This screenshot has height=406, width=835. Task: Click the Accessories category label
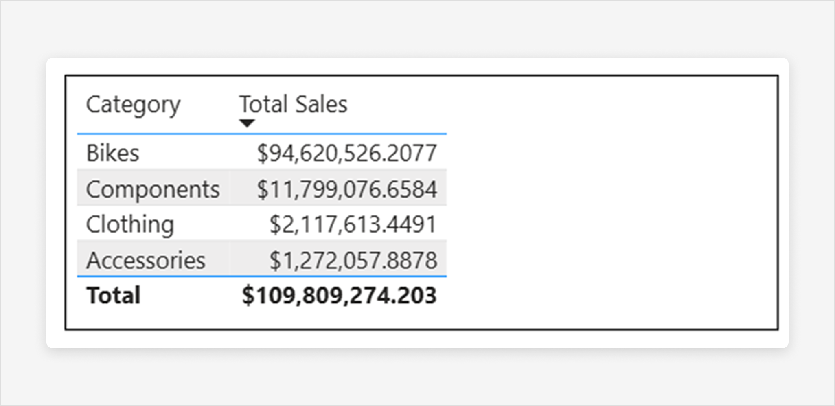(145, 260)
